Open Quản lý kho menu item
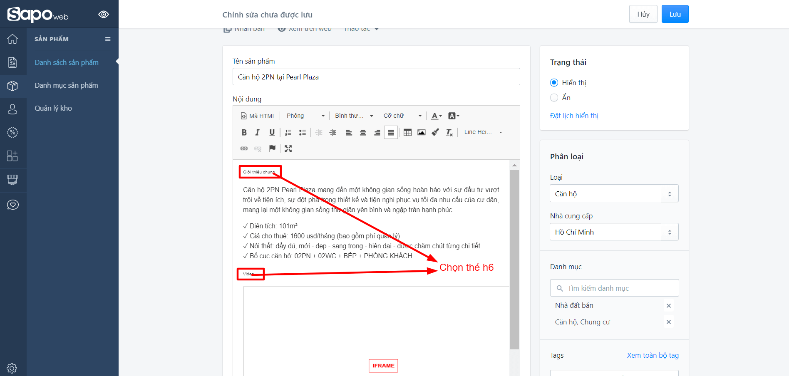 coord(53,108)
